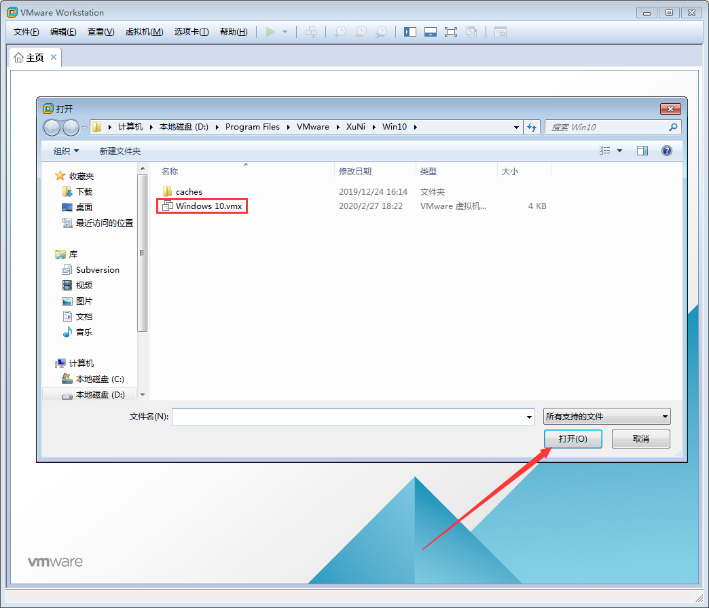Click the preview pane icon in the dialog toolbar
This screenshot has height=608, width=709.
point(642,150)
